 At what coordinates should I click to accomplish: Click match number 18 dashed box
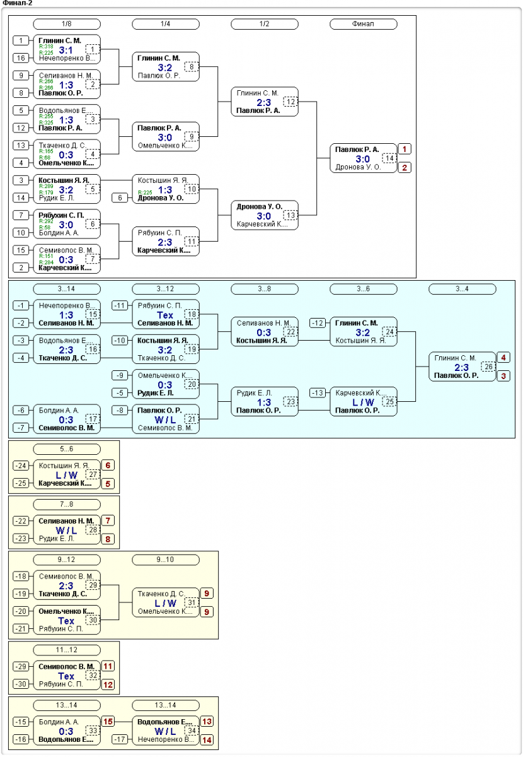192,314
